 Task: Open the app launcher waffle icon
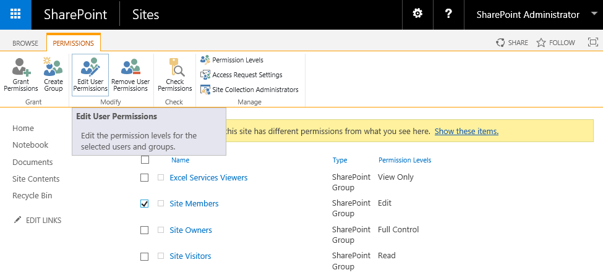click(15, 15)
